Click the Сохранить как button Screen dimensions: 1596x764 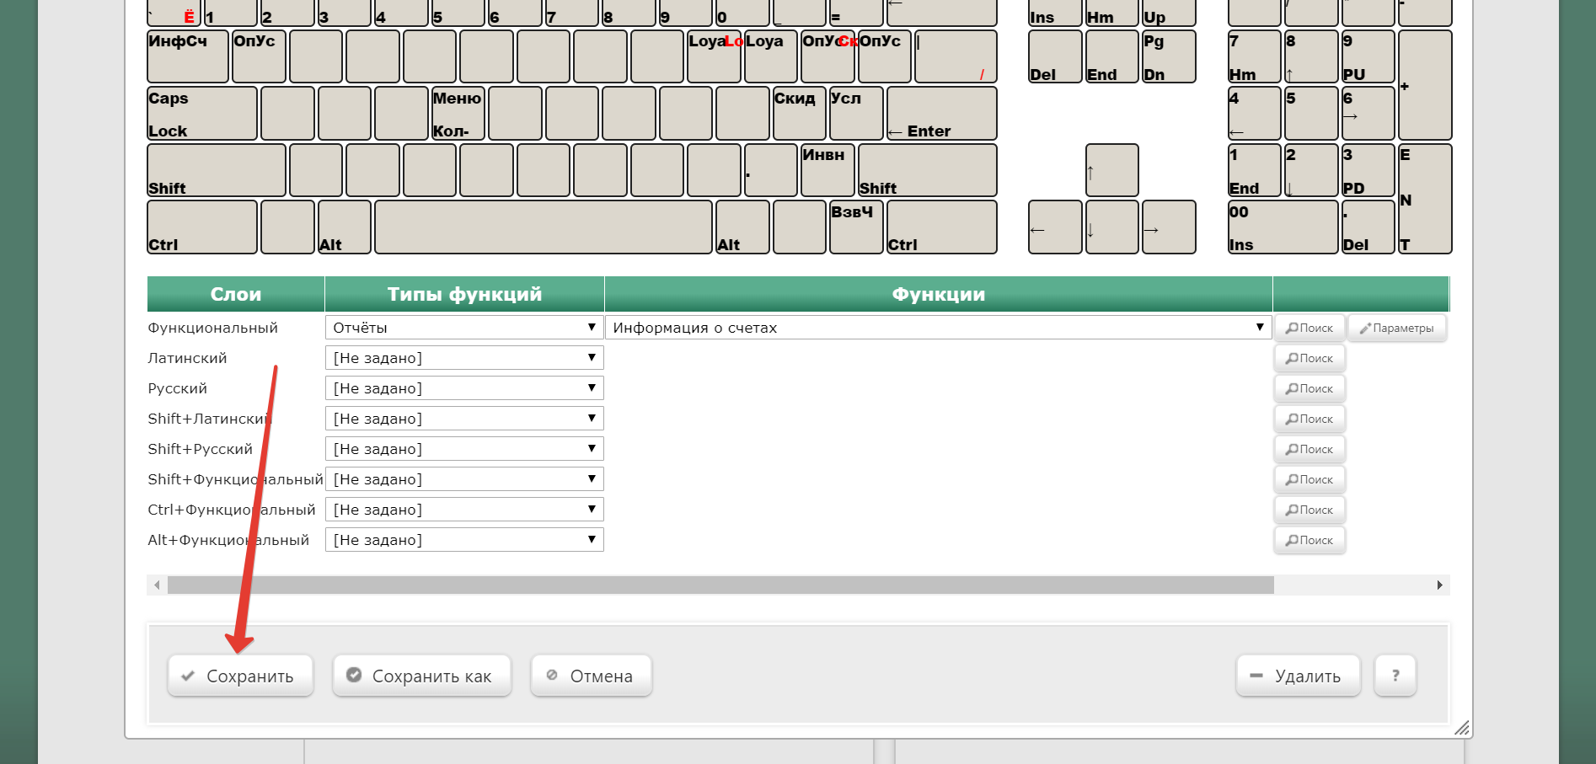pyautogui.click(x=421, y=676)
